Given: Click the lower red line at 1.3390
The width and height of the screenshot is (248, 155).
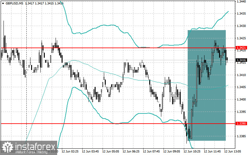Looking at the screenshot, I should click(118, 124).
